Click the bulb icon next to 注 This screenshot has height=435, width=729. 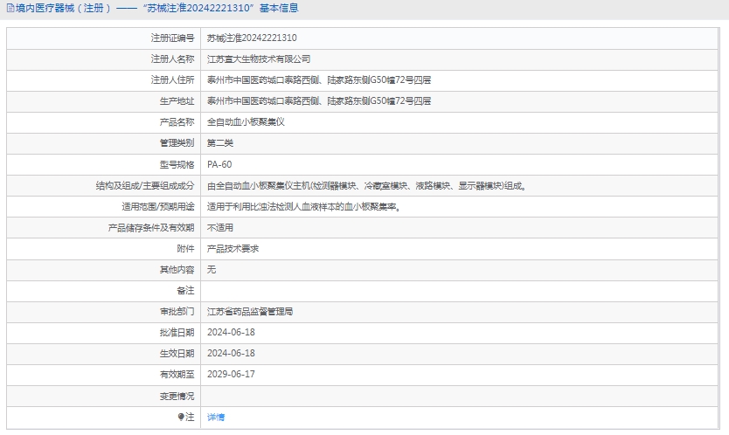coord(181,418)
